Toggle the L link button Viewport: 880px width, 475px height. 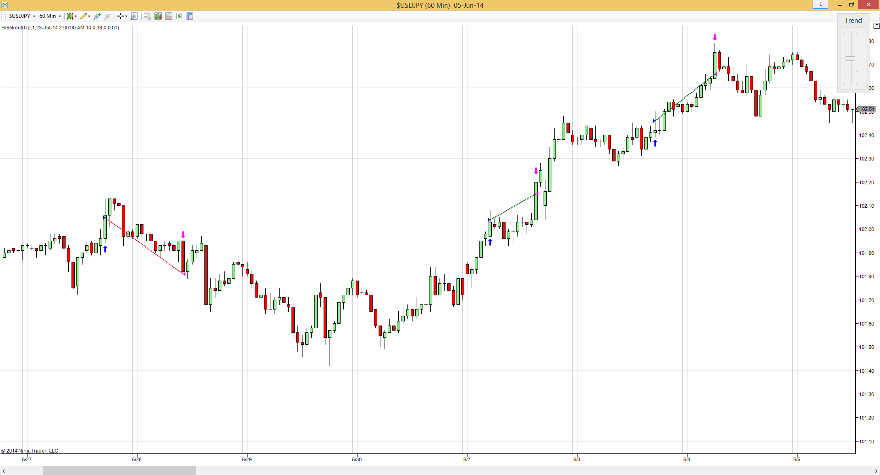820,5
